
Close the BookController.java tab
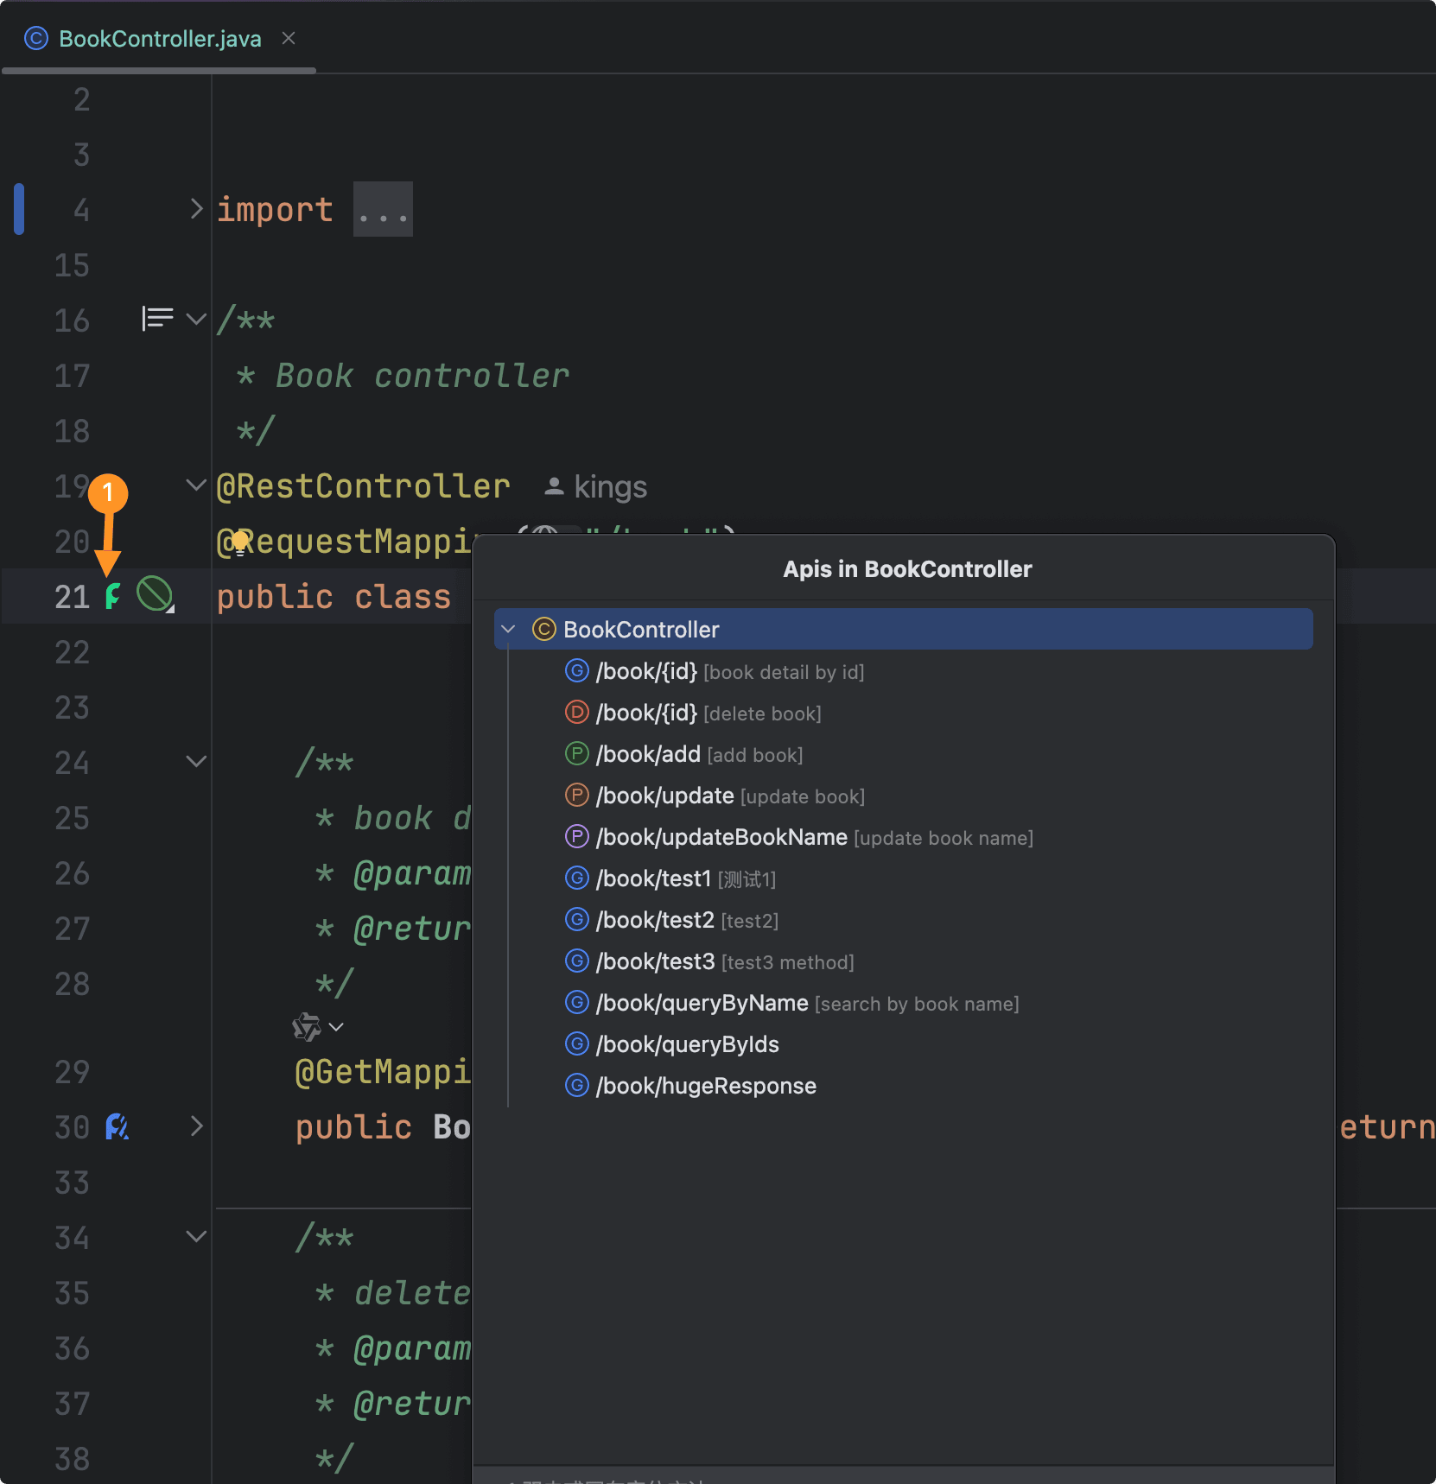pos(289,39)
